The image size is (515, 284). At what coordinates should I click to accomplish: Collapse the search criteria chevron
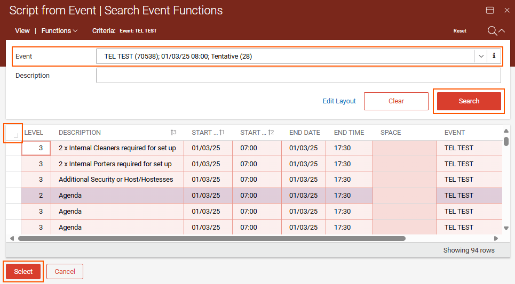[502, 30]
